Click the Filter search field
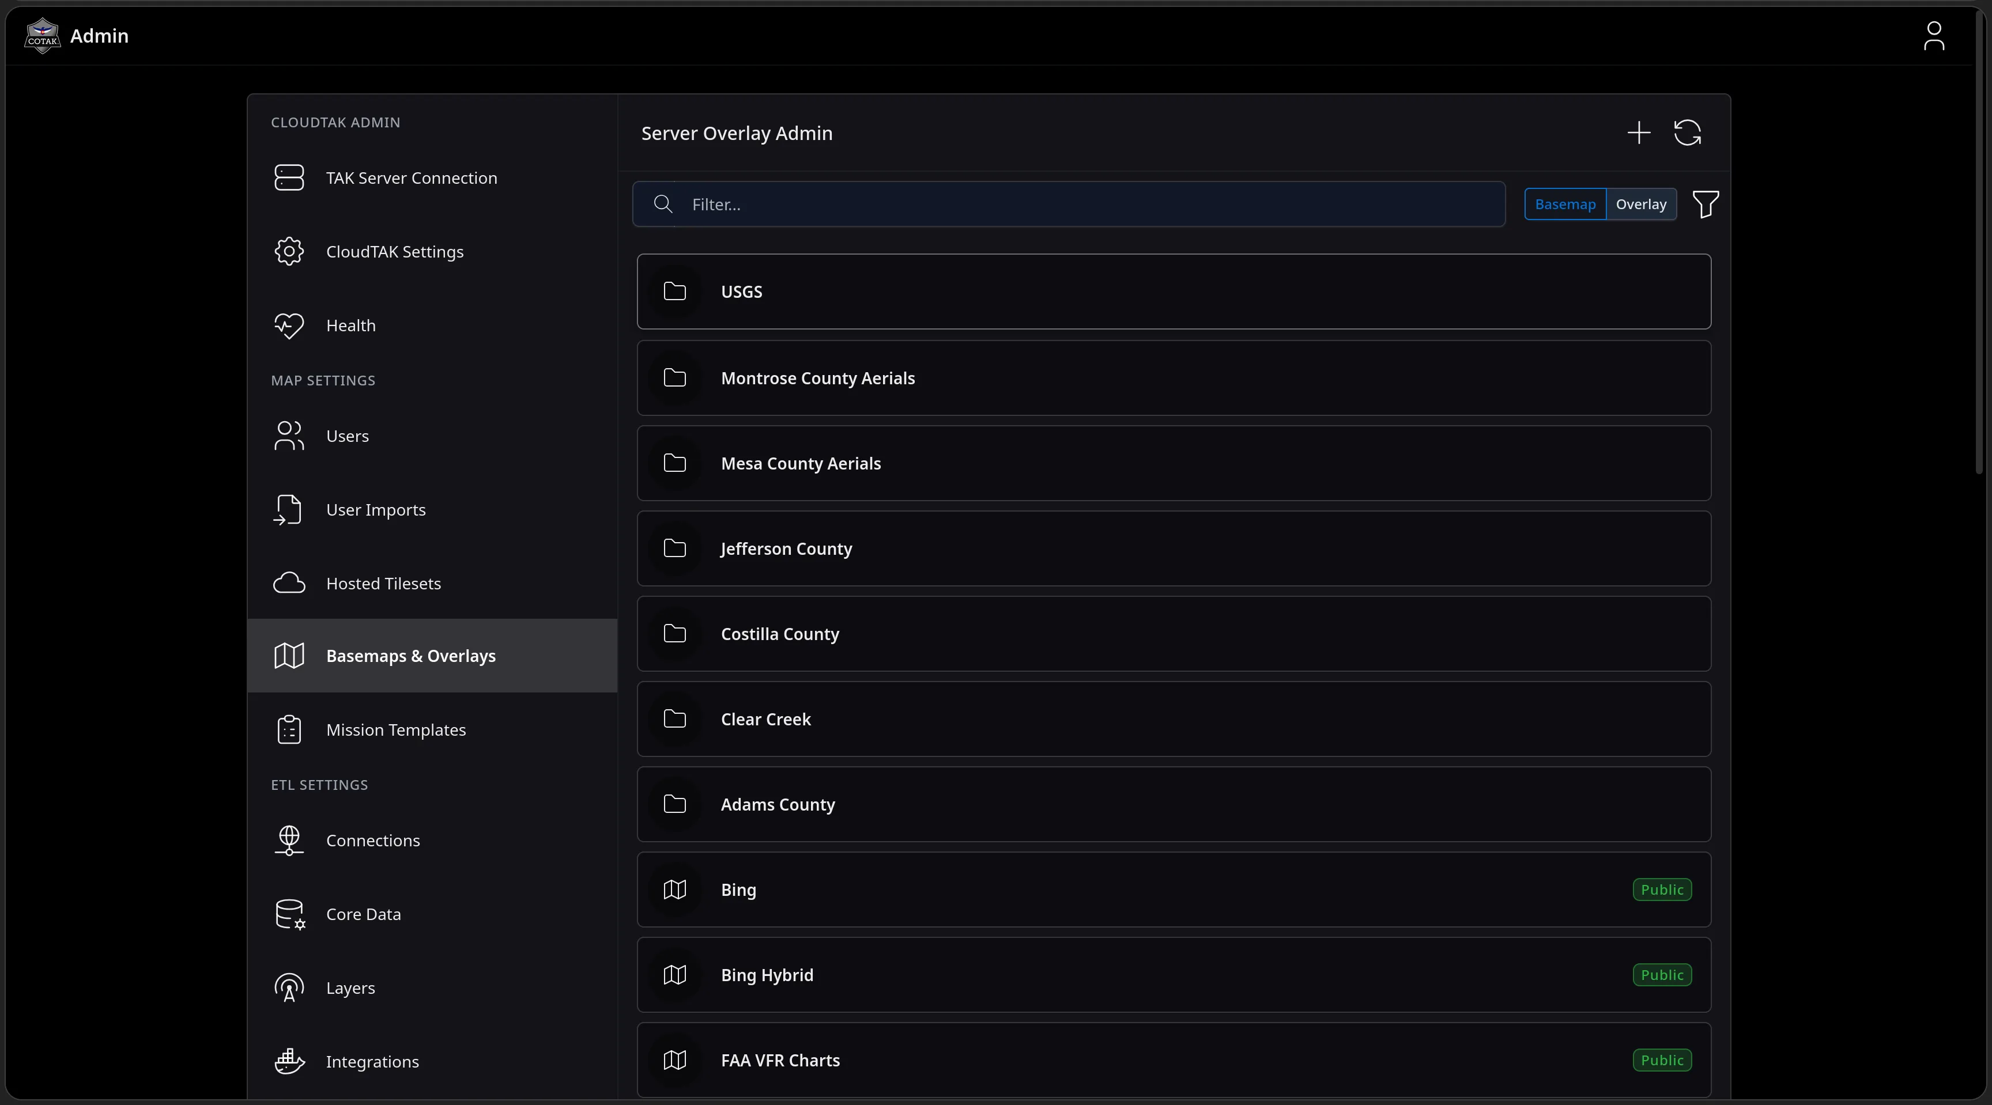Screen dimensions: 1992x1105 (1069, 204)
